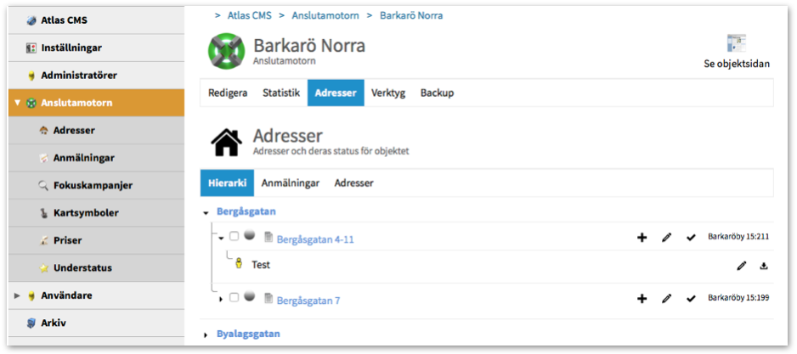Image resolution: width=797 pixels, height=354 pixels.
Task: Select the Test entry under Bergåsgatan 4-11
Action: point(260,265)
